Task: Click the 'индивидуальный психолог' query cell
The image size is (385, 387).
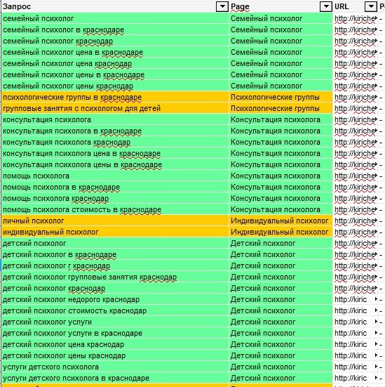Action: coord(115,232)
